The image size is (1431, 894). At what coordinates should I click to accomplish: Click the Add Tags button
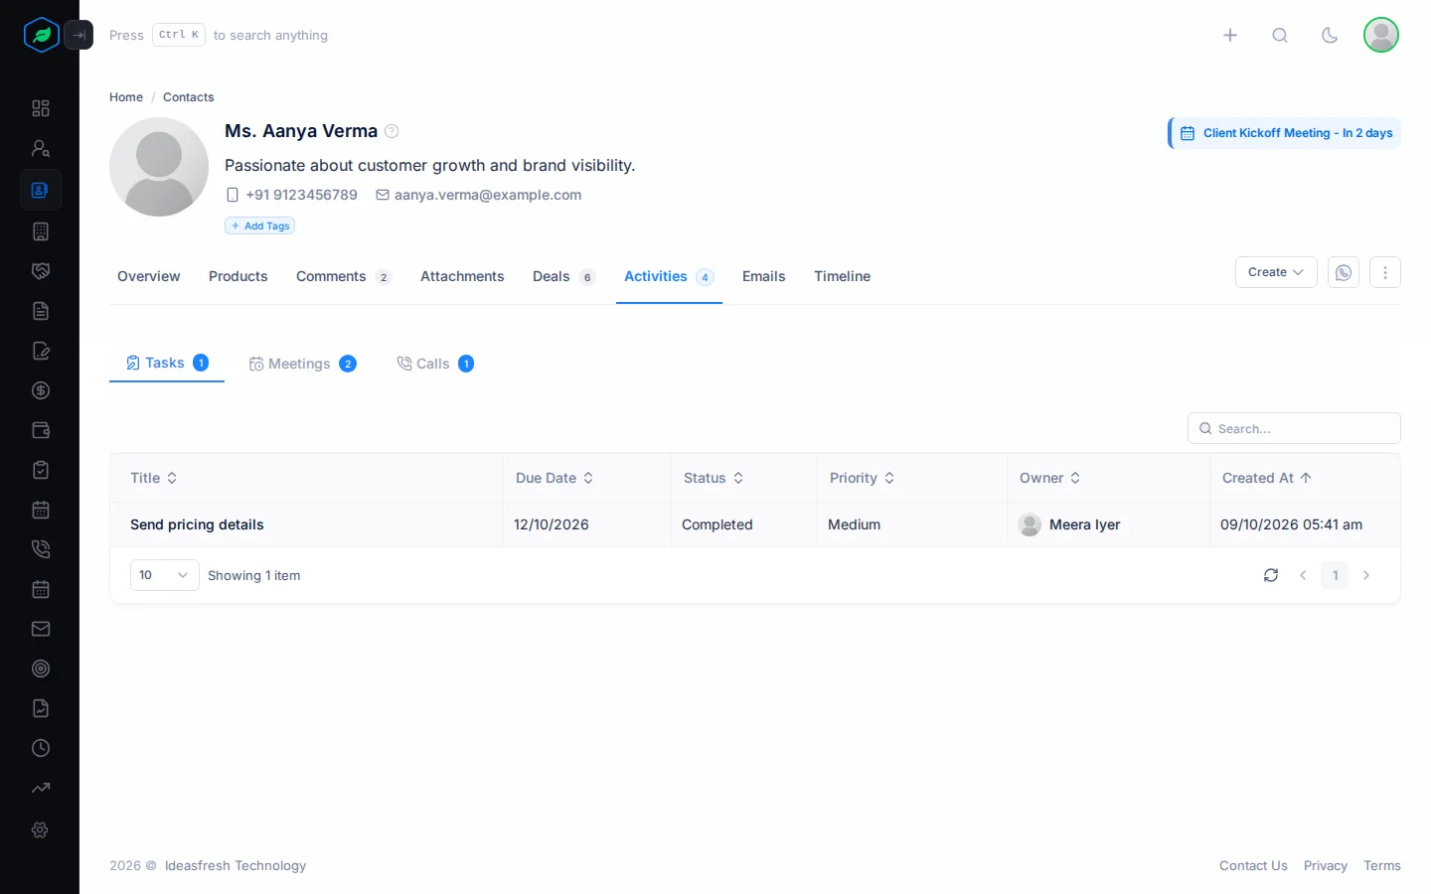(260, 225)
